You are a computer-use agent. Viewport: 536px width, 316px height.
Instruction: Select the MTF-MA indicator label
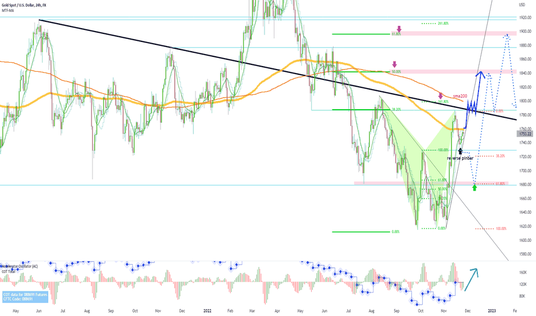(x=8, y=10)
